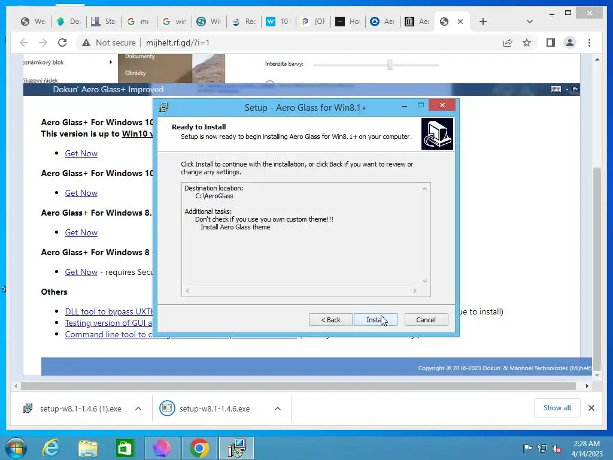
Task: Open Chrome's three-dot menu
Action: click(x=589, y=43)
